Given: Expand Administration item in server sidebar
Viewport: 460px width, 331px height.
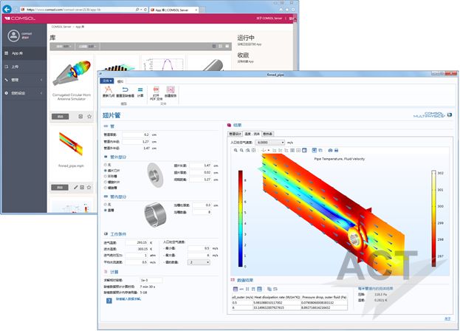Looking at the screenshot, I should point(24,80).
